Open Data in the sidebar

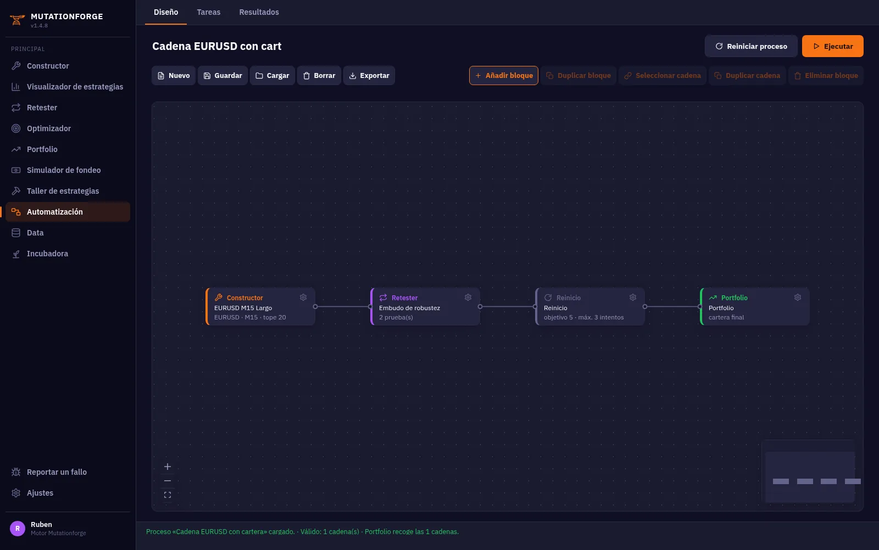[68, 233]
